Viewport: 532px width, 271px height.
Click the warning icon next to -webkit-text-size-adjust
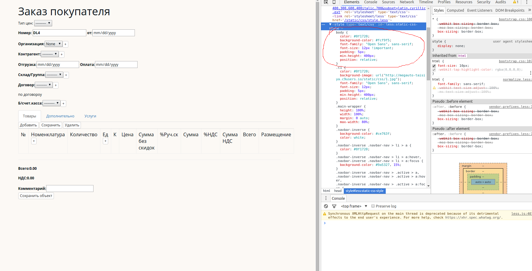click(x=434, y=88)
